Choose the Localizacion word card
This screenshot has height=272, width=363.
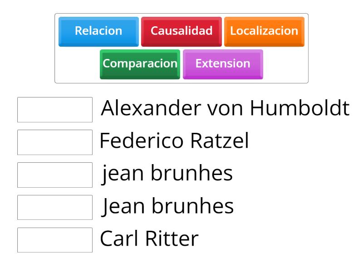pyautogui.click(x=264, y=31)
